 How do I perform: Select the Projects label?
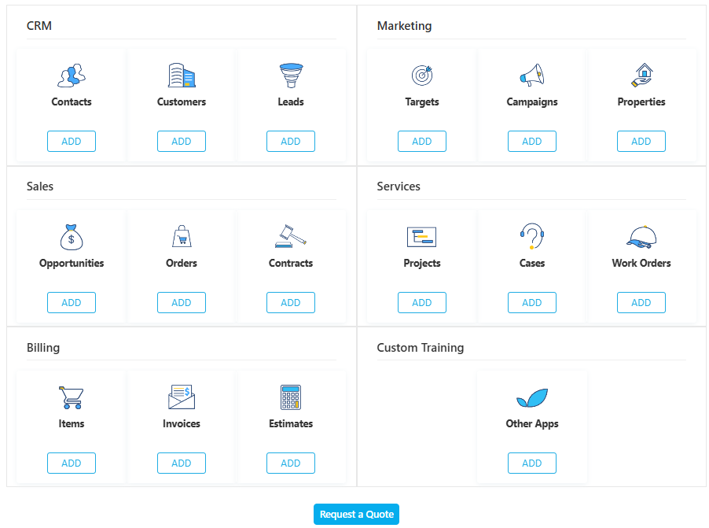[422, 263]
